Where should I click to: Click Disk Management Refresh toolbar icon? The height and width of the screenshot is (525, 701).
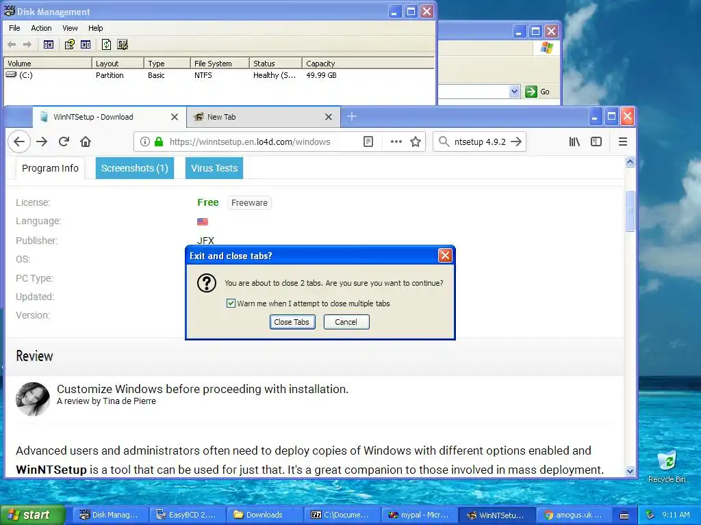(106, 44)
